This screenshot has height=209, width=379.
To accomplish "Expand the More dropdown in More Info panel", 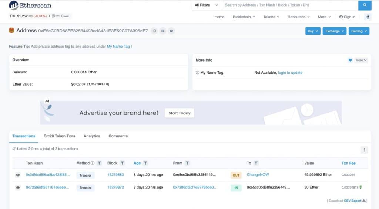I will point(361,60).
